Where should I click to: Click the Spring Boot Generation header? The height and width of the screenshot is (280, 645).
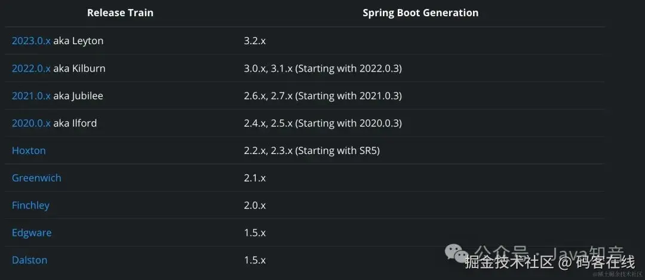[420, 13]
